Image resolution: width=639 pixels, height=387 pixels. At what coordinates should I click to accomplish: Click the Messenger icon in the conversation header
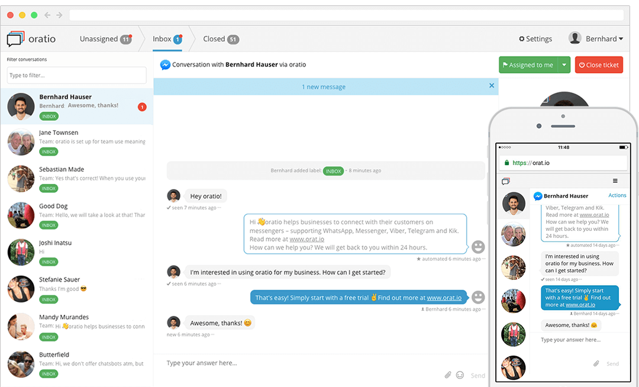(165, 65)
